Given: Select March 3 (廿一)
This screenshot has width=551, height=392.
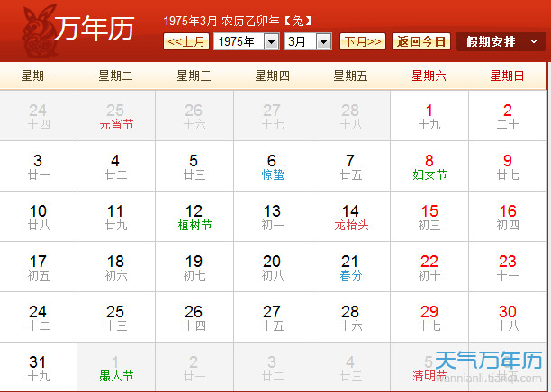Looking at the screenshot, I should point(38,166).
